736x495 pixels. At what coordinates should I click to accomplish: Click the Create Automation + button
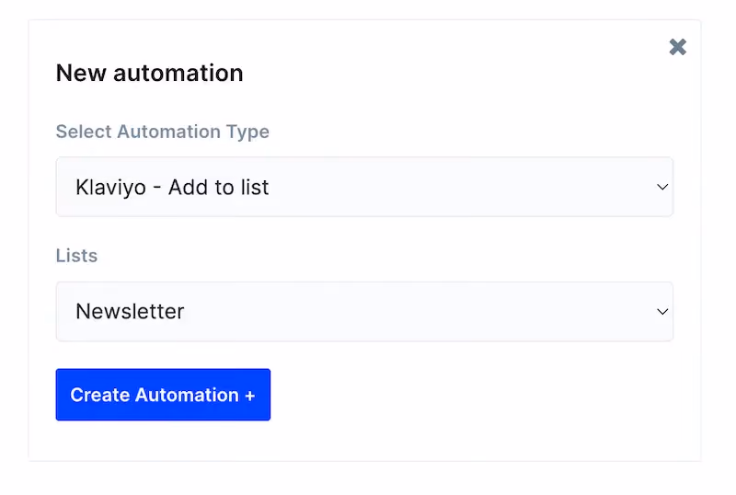pos(163,395)
